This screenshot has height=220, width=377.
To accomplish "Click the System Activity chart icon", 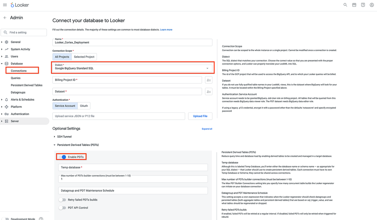I will (6, 49).
